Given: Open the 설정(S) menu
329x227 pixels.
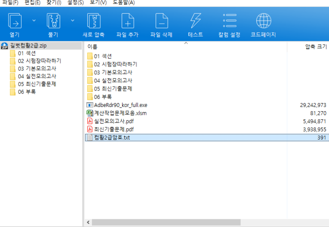Looking at the screenshot, I should pyautogui.click(x=75, y=3).
